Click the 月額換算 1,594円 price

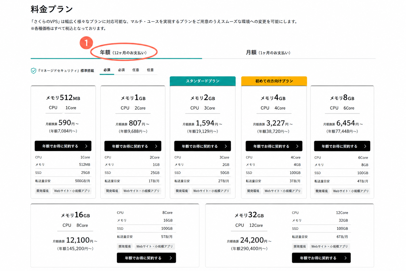(202, 123)
